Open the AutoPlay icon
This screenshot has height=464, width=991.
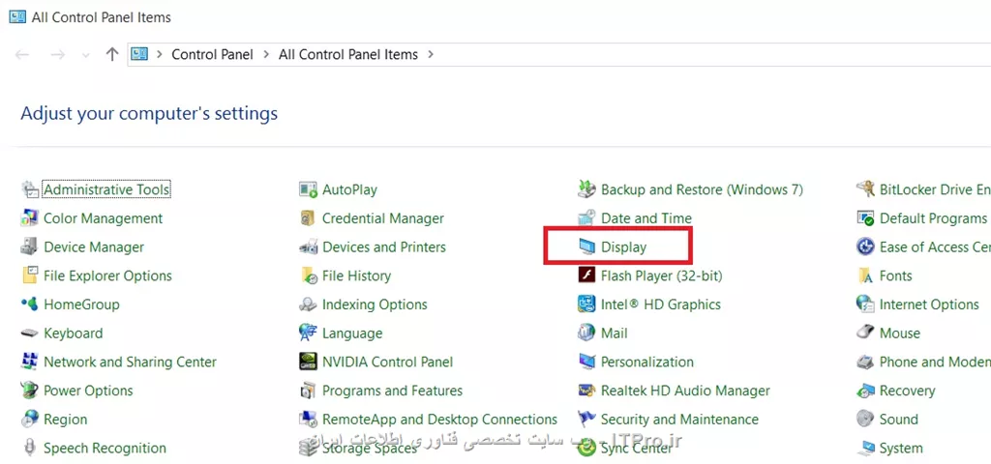pos(308,189)
